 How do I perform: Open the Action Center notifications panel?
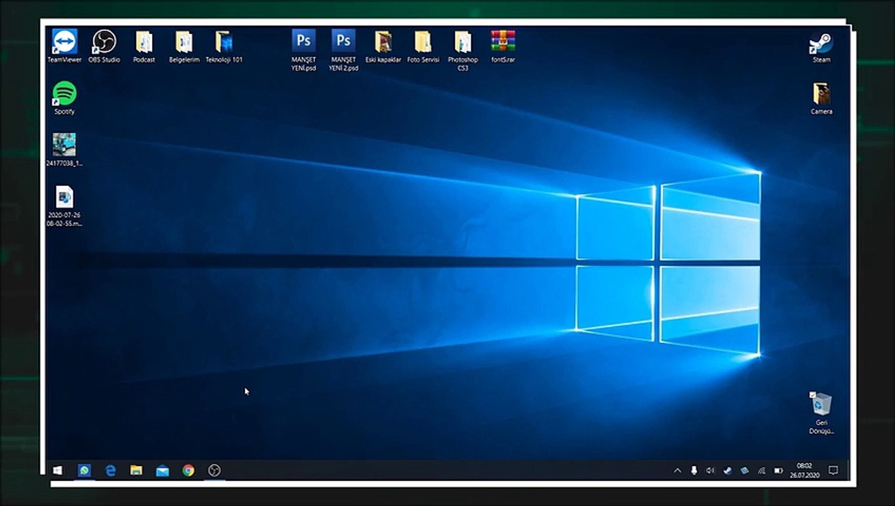834,470
